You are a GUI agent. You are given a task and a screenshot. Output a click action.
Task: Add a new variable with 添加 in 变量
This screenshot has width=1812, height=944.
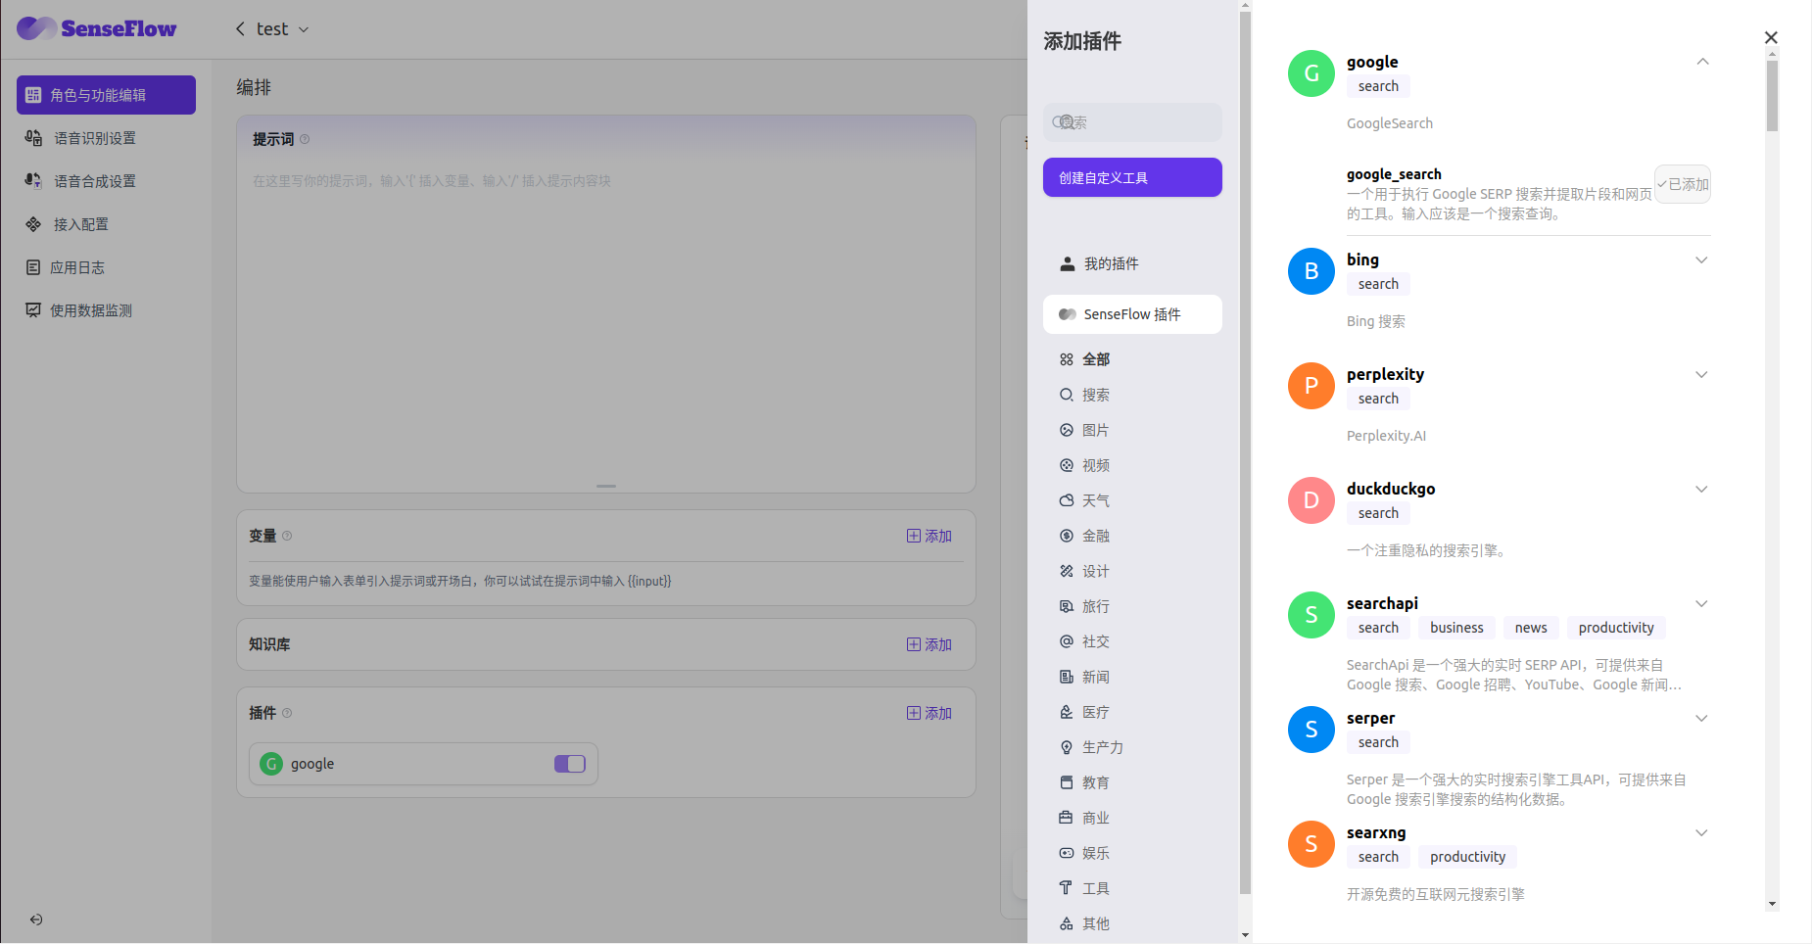pyautogui.click(x=929, y=536)
